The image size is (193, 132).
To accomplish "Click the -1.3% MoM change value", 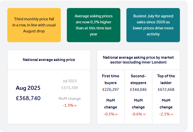I will click(x=68, y=105).
